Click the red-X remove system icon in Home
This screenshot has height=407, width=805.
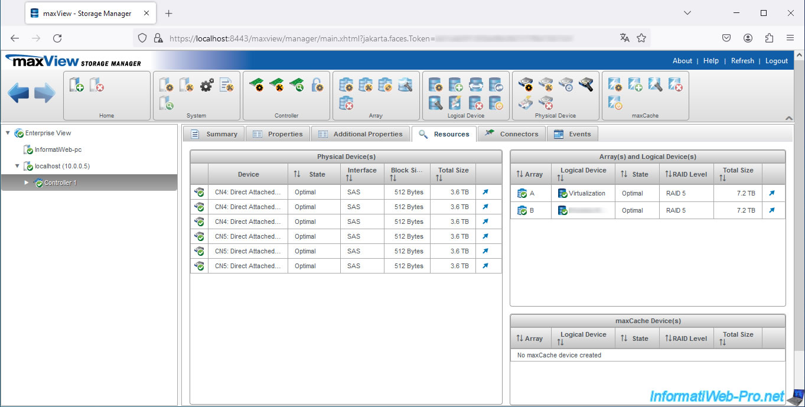(x=97, y=86)
